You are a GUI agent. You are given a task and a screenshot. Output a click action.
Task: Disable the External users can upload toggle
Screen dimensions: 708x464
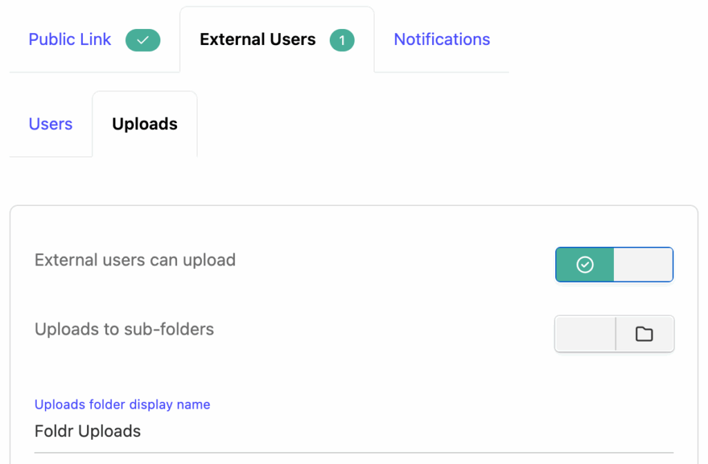click(x=614, y=265)
